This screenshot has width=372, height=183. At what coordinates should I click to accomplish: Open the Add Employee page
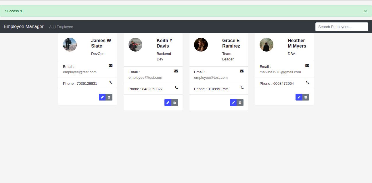click(61, 27)
